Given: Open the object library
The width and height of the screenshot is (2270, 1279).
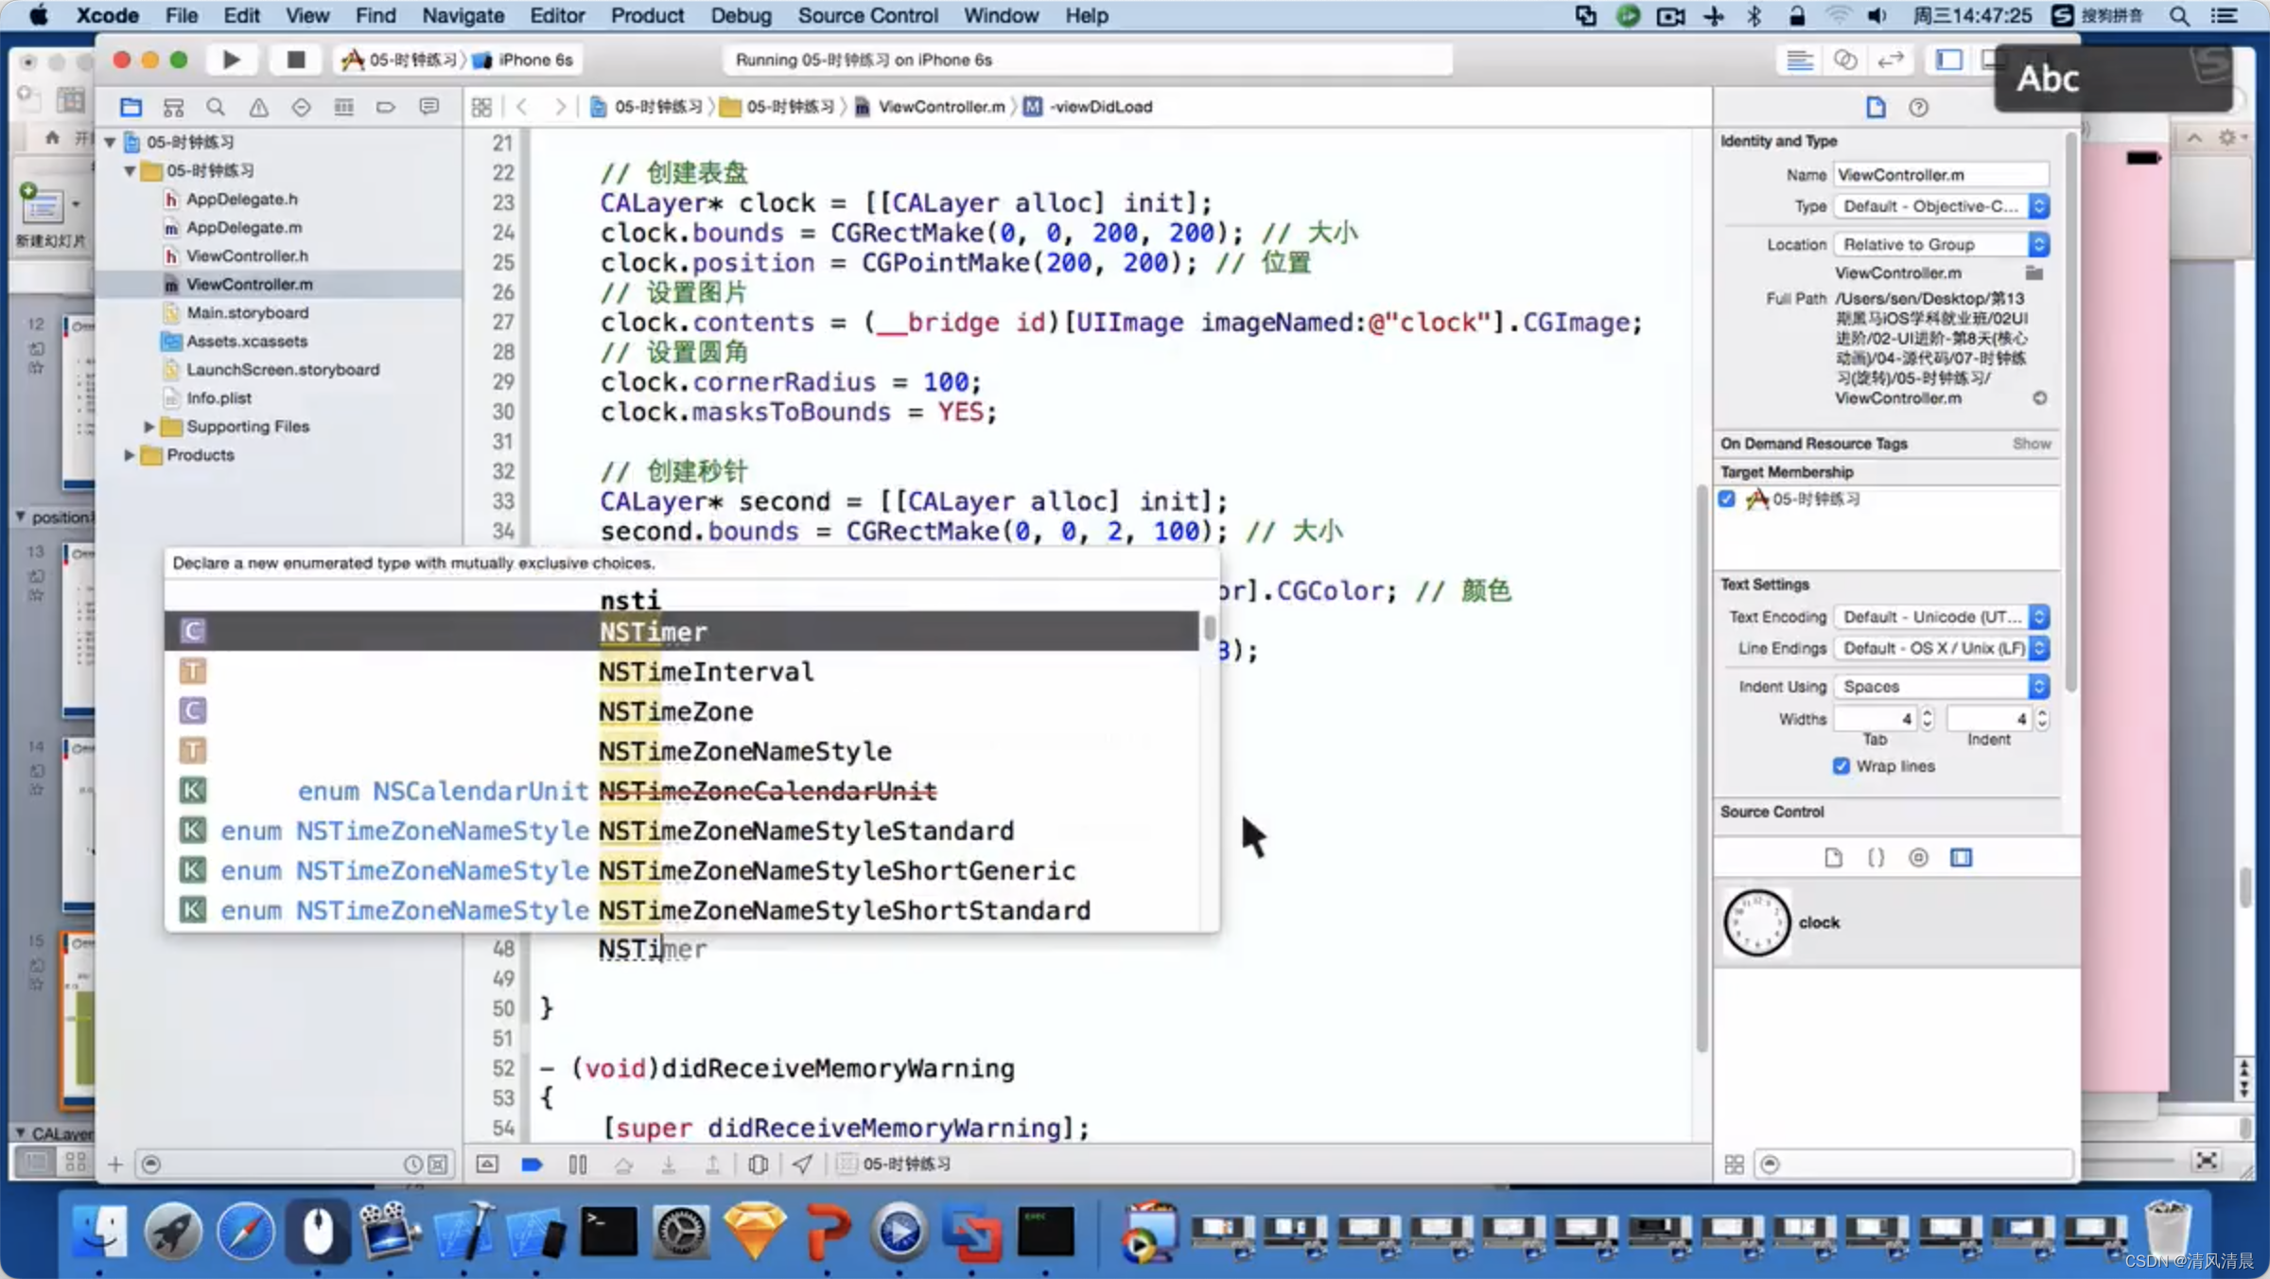Looking at the screenshot, I should point(1918,857).
